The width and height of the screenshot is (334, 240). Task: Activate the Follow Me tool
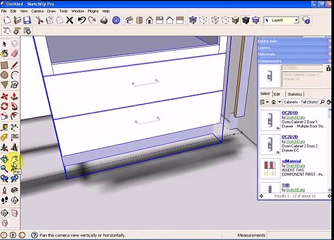15,106
